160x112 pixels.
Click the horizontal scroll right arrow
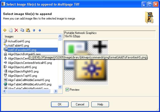[x=56, y=91]
